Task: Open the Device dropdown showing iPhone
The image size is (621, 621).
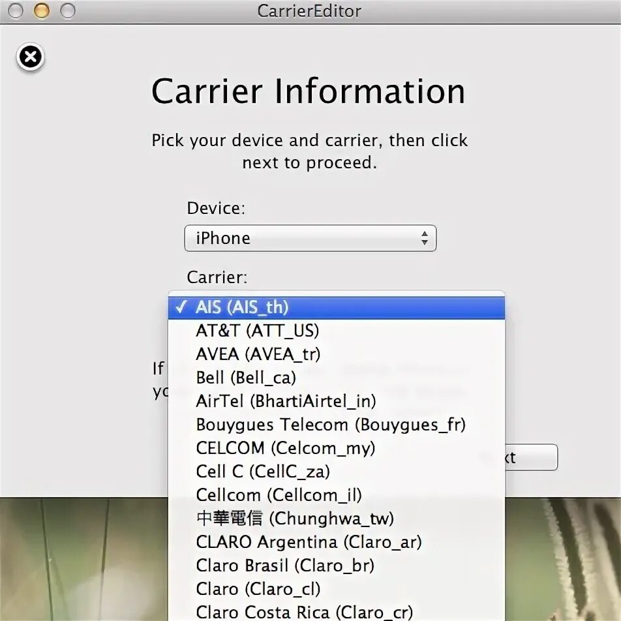Action: (x=310, y=239)
